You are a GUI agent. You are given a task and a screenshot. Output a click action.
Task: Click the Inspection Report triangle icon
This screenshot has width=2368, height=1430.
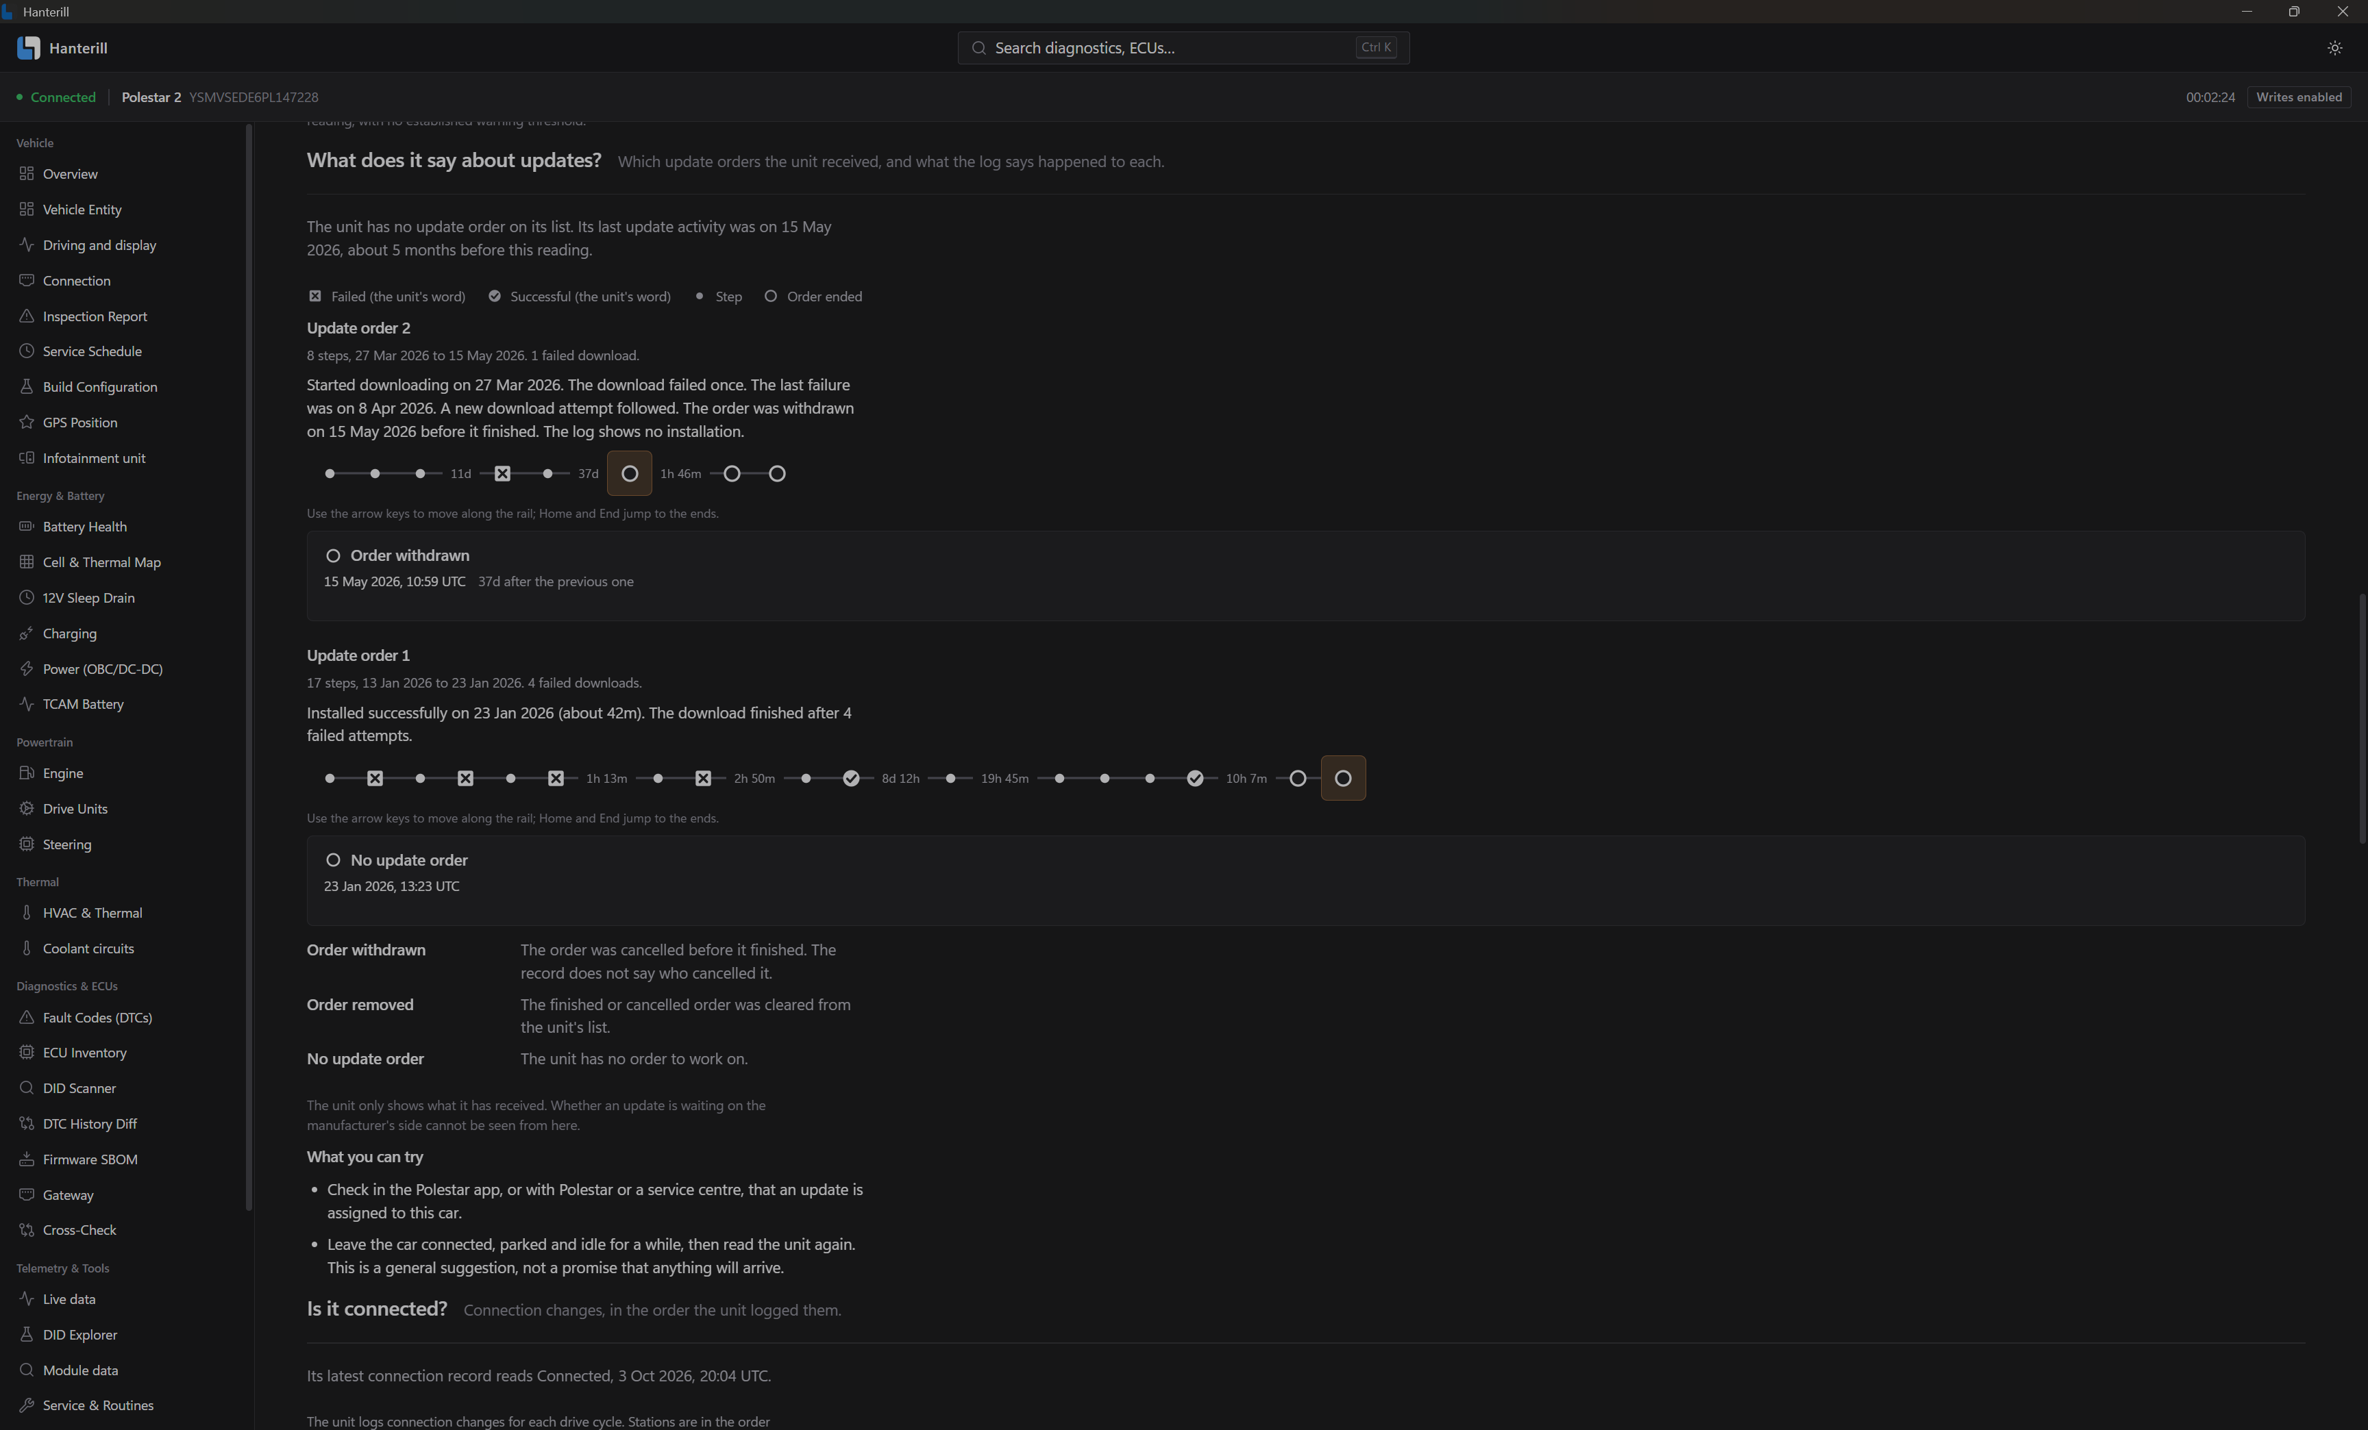(26, 316)
